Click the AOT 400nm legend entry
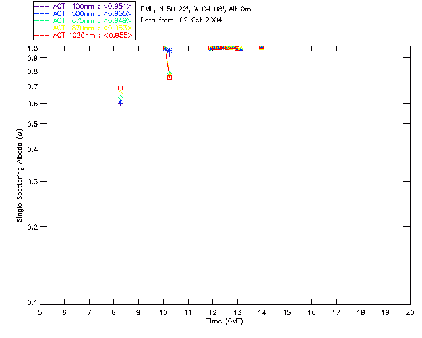Screen dimensions: 422x338 [83, 6]
